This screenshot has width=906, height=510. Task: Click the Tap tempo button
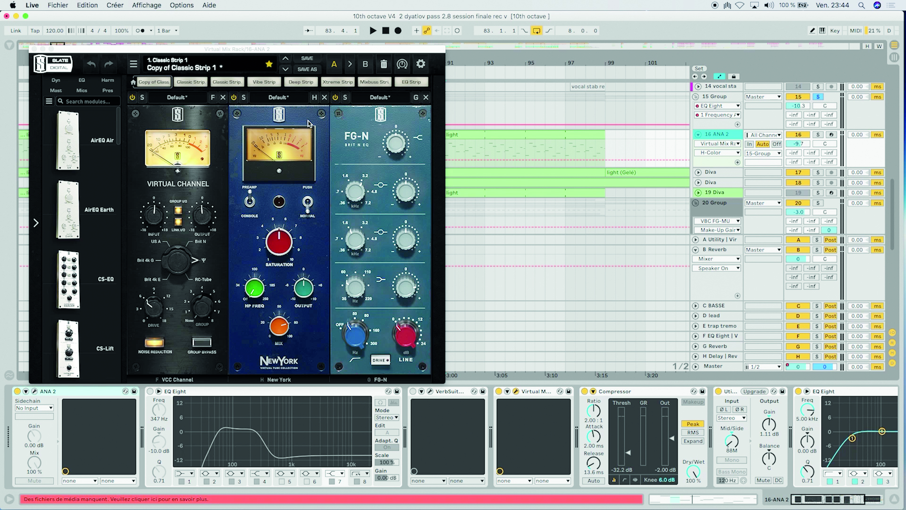click(x=35, y=31)
